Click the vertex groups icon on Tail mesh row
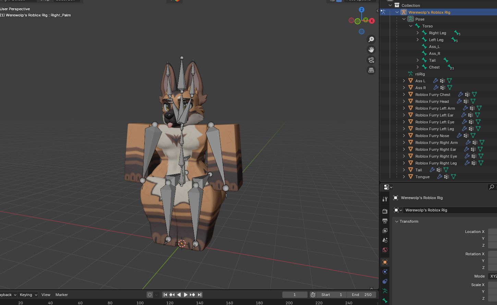The image size is (497, 305). [439, 170]
